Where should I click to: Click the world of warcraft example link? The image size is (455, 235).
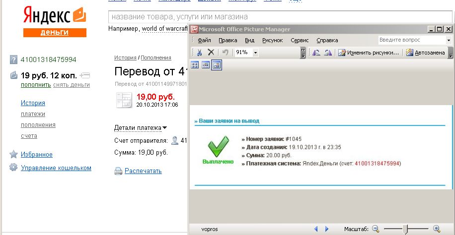click(x=165, y=29)
